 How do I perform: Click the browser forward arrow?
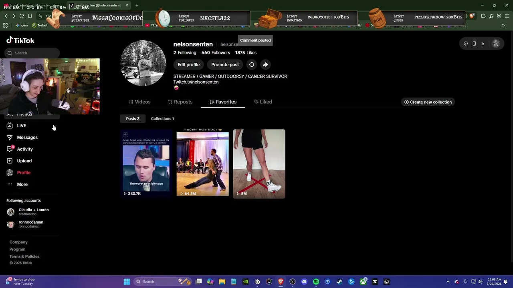pos(14,16)
